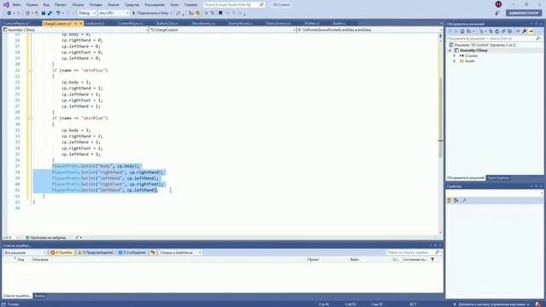Click the property pages wrench in Properties panel
Image resolution: width=546 pixels, height=307 pixels.
point(464,200)
